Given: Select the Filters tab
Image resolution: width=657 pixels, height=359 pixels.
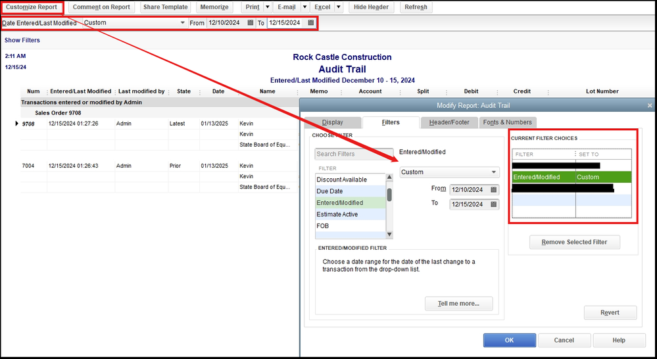Looking at the screenshot, I should tap(391, 122).
